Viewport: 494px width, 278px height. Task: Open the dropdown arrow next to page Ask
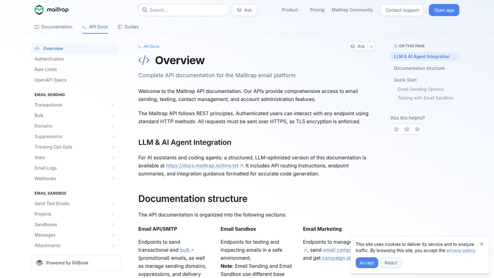pos(371,46)
